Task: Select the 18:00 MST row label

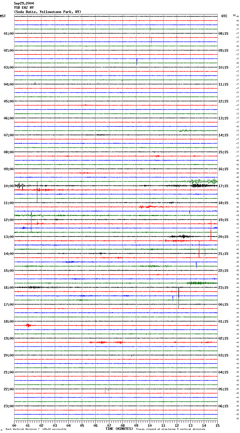Action: pyautogui.click(x=9, y=322)
